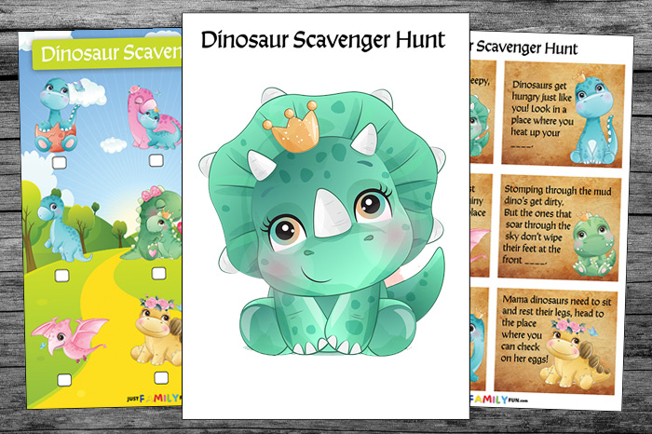Select the 'Stomping through the mud' clue text
Screen dimensions: 652x434
tap(557, 224)
